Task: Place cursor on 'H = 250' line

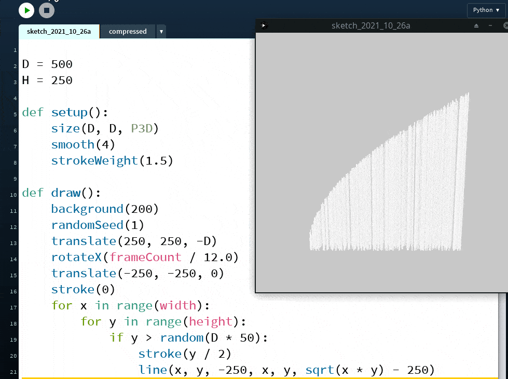Action: (x=47, y=80)
